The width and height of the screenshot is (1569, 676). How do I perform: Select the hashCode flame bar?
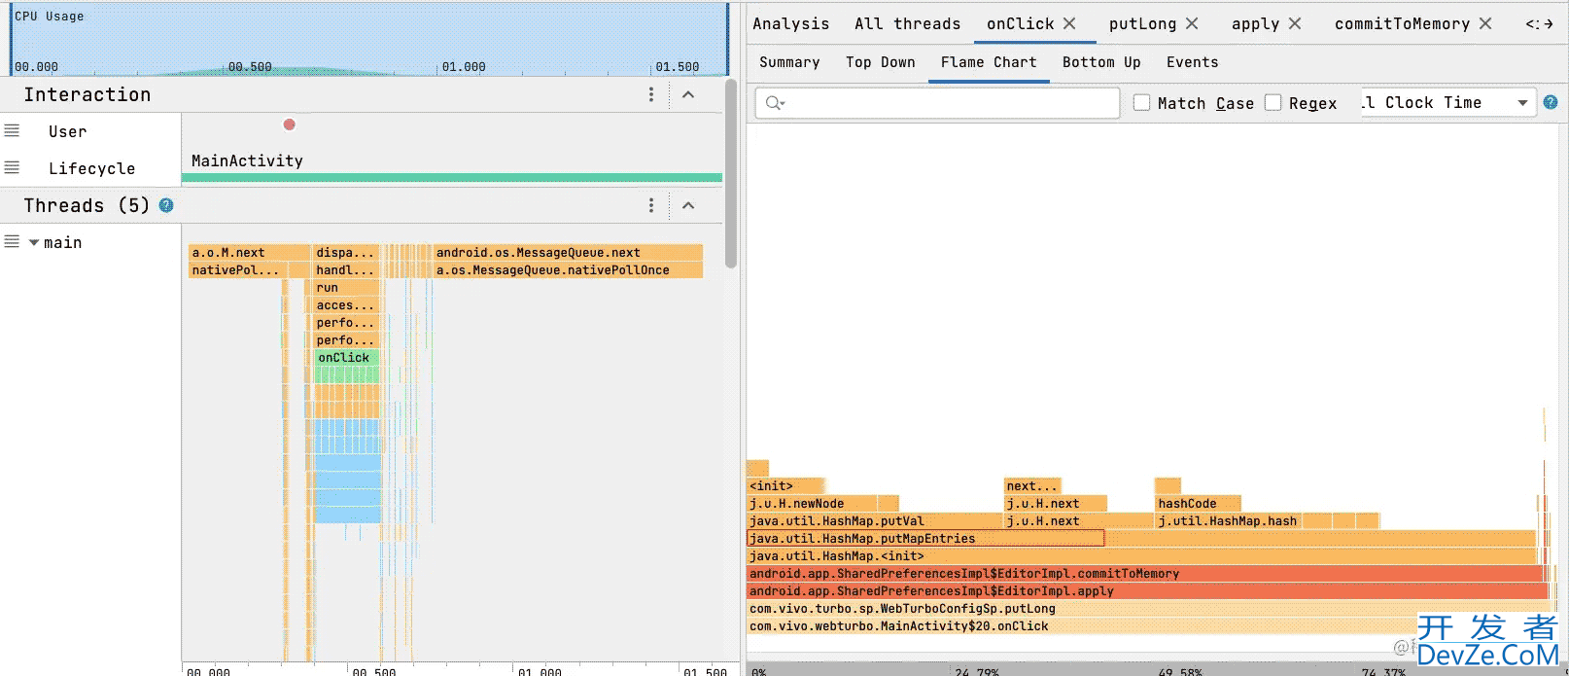(x=1198, y=504)
